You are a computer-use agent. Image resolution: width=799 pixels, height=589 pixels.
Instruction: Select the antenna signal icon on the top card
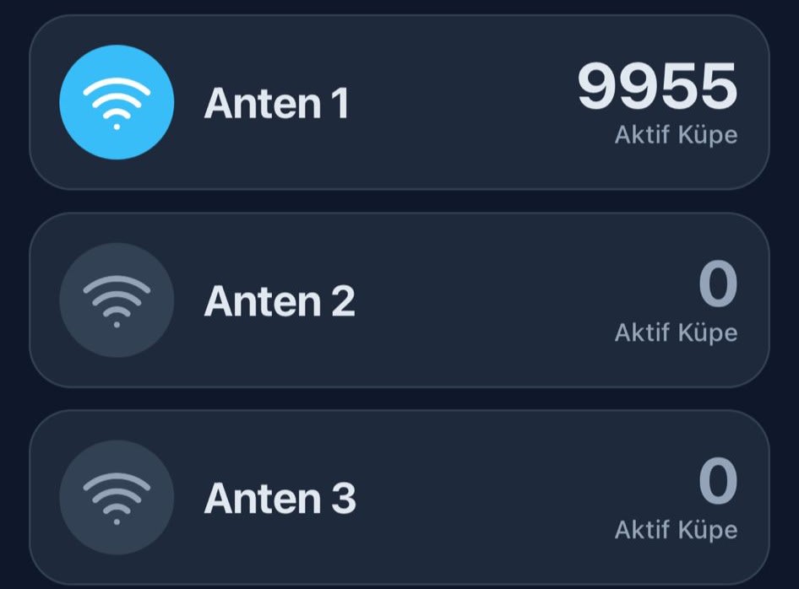click(x=116, y=101)
